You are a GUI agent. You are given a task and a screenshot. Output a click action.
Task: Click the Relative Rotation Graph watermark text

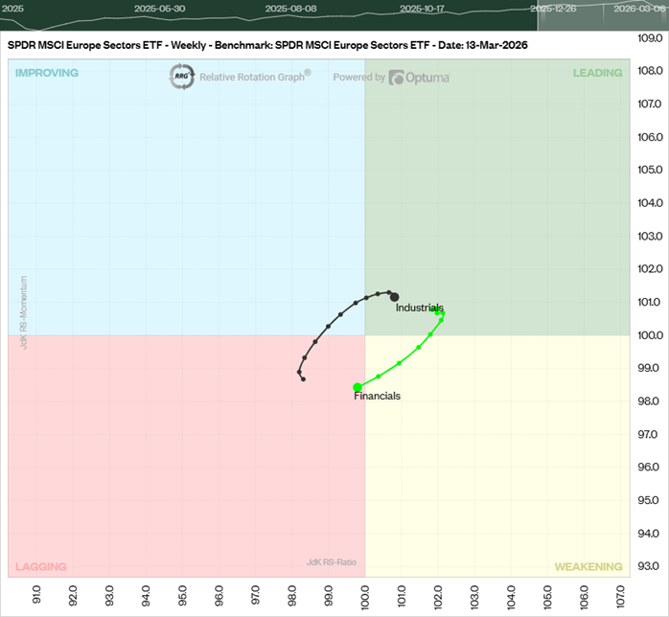click(255, 77)
